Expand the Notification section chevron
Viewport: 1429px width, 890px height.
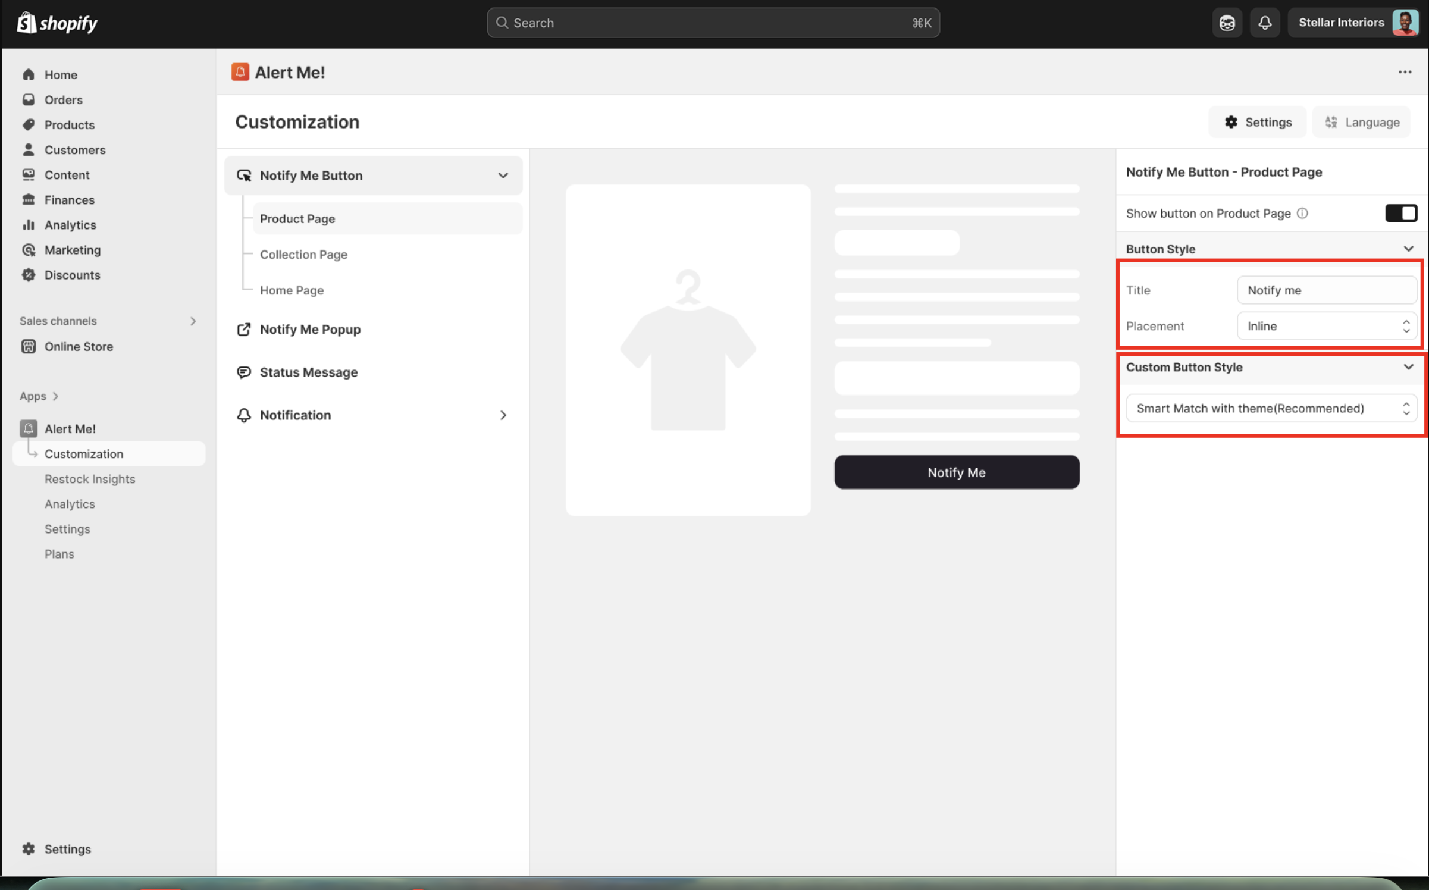[503, 415]
